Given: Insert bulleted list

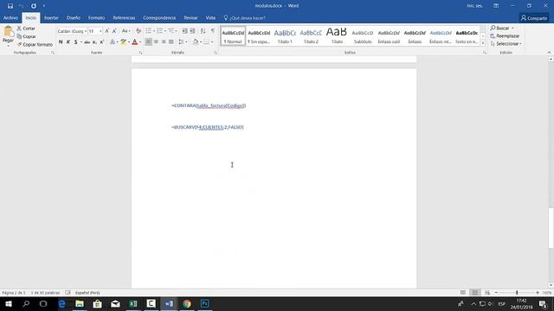Looking at the screenshot, I should tap(149, 31).
